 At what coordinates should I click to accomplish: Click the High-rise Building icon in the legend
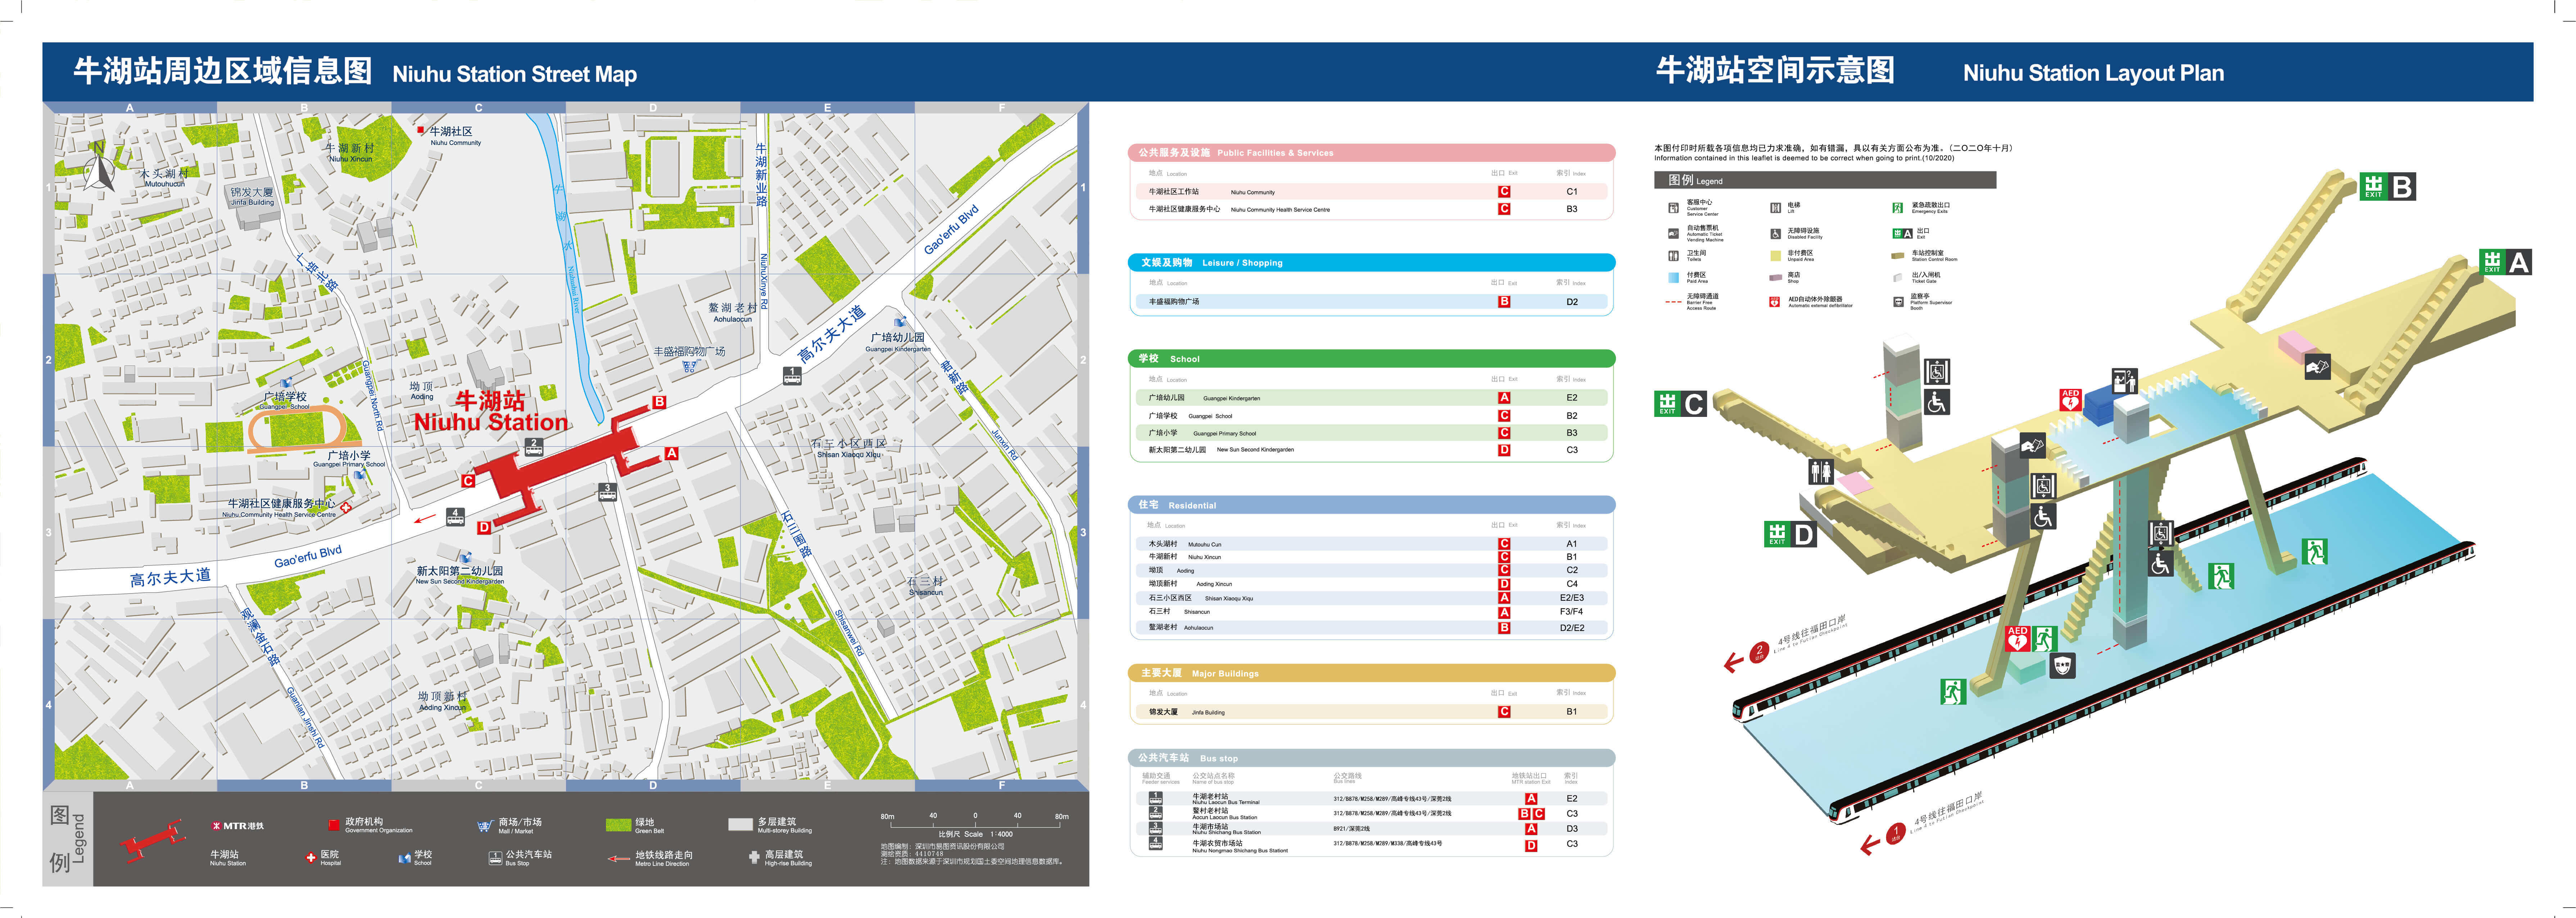coord(754,857)
